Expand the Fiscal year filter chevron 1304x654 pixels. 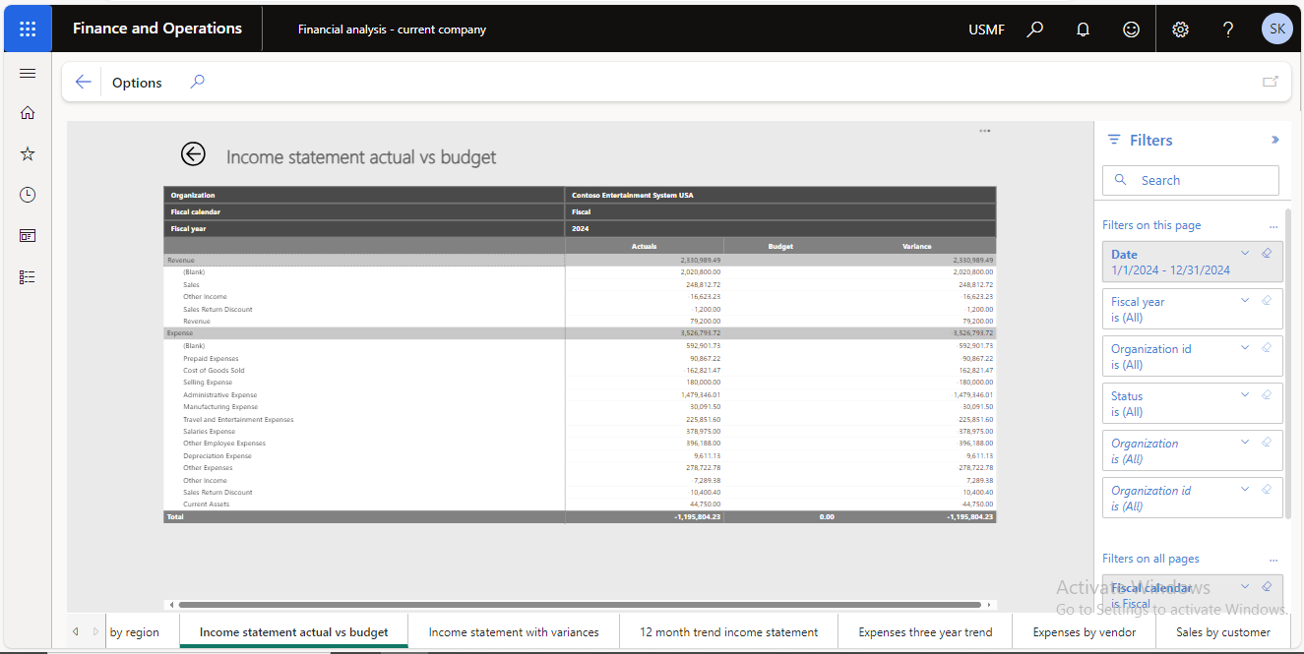(1245, 301)
